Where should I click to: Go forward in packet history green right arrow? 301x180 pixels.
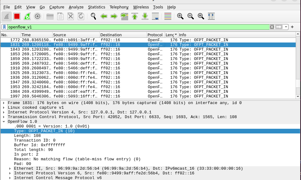pyautogui.click(x=114, y=16)
